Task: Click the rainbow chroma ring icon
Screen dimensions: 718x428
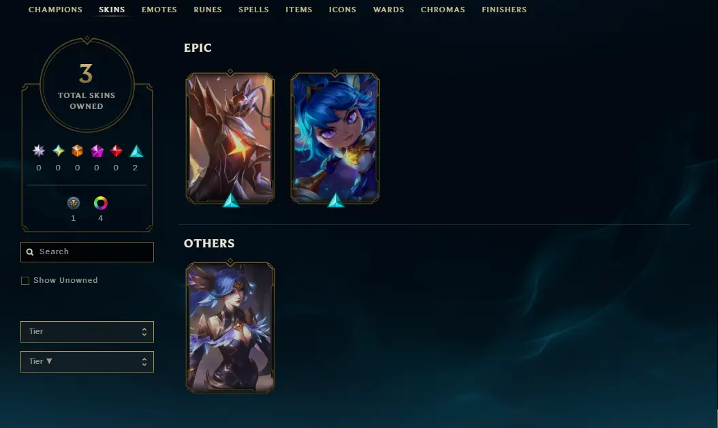Action: coord(101,203)
